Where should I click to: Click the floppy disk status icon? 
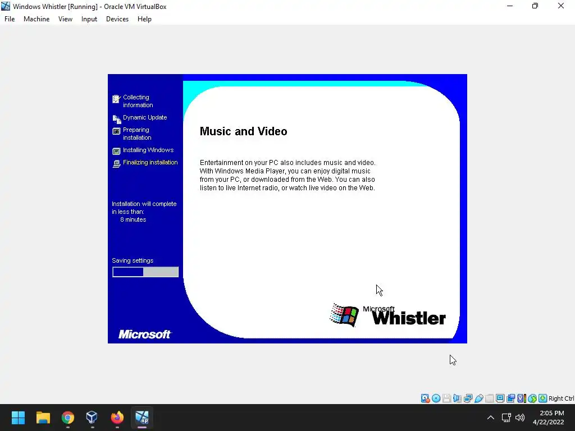coord(446,398)
